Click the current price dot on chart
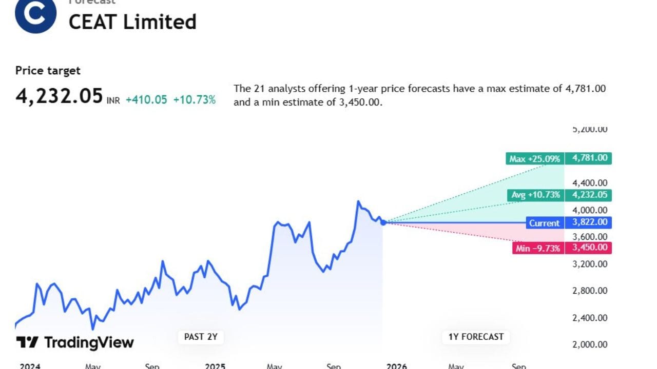This screenshot has width=657, height=369. [x=383, y=222]
